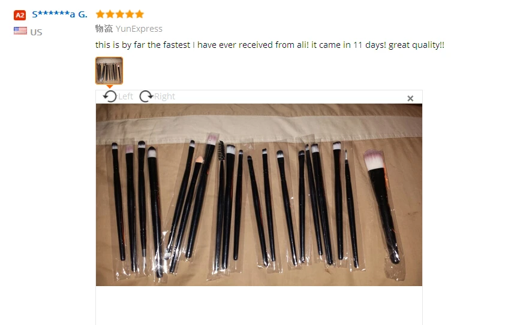Click the enlarged makeup brushes photo
Viewport: 508px width, 325px height.
259,195
